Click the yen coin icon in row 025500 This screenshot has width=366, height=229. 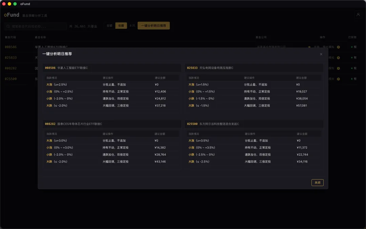(338, 79)
